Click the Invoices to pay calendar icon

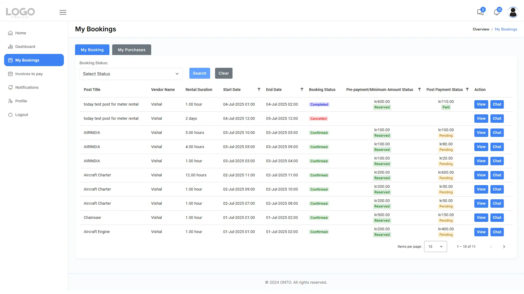click(10, 74)
